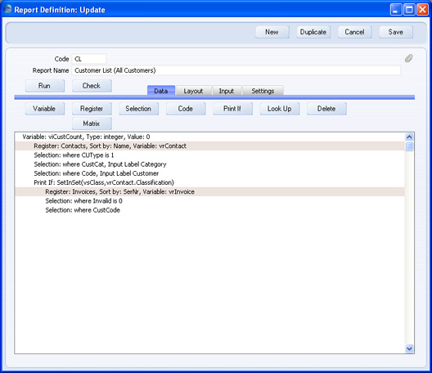Click the Print If button

click(x=232, y=109)
